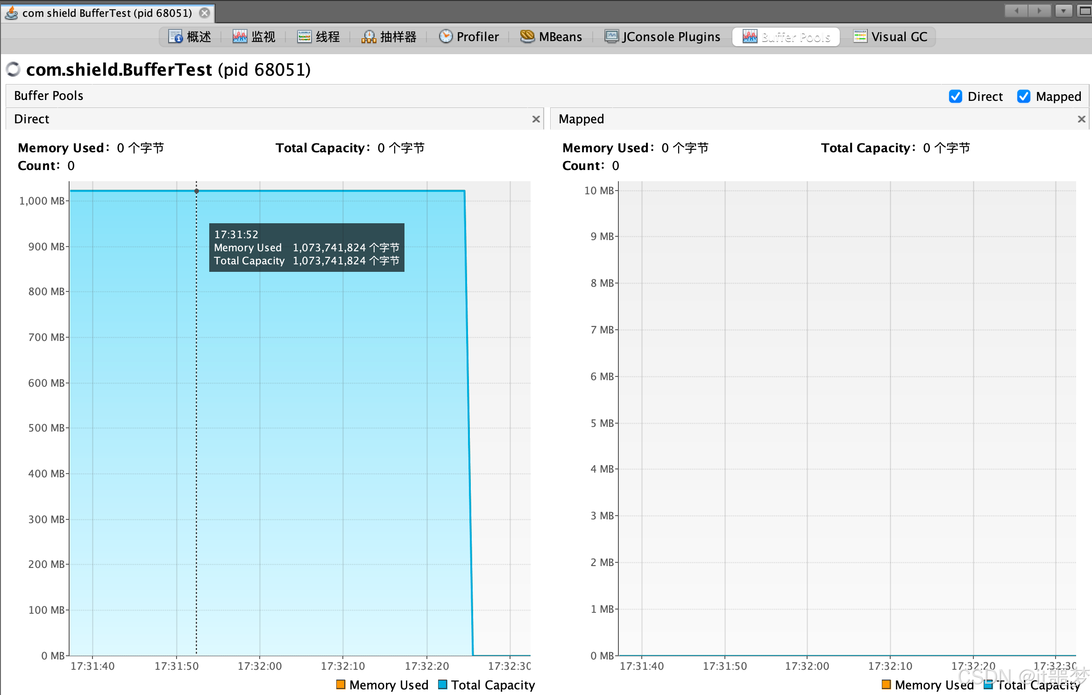The image size is (1092, 695).
Task: Click the 抽样器 sampler icon
Action: click(369, 36)
